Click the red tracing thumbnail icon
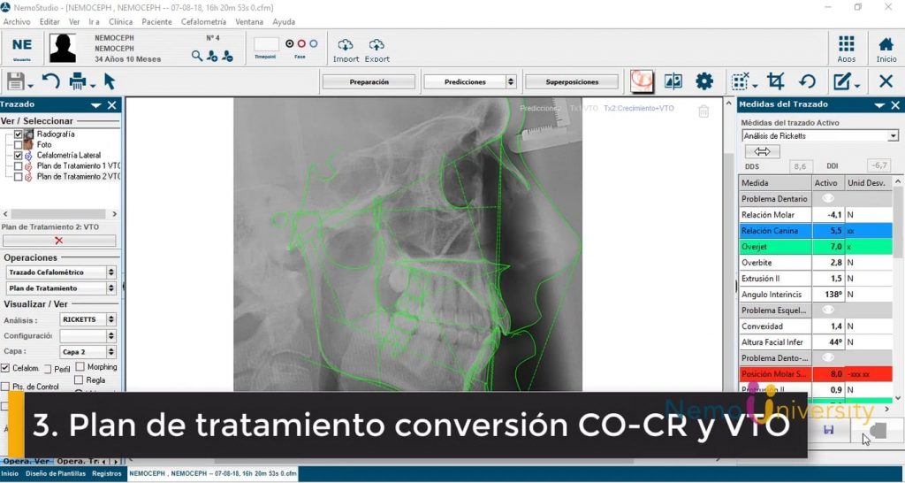This screenshot has height=483, width=905. tap(642, 81)
